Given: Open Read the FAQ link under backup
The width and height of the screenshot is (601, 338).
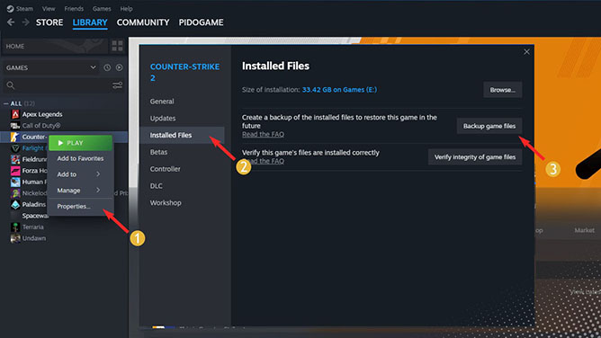Looking at the screenshot, I should [263, 134].
